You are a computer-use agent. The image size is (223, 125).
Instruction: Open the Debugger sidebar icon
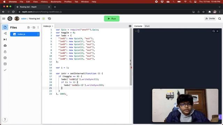point(5,39)
